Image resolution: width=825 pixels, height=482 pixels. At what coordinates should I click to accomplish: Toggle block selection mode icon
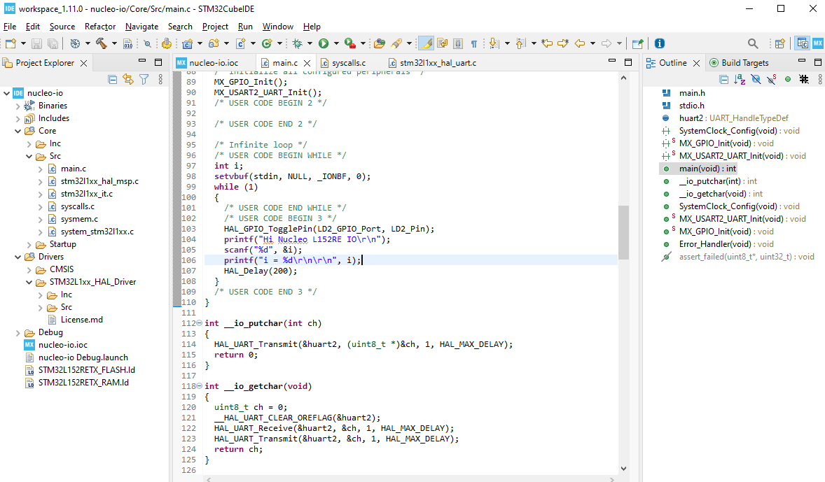click(x=458, y=43)
